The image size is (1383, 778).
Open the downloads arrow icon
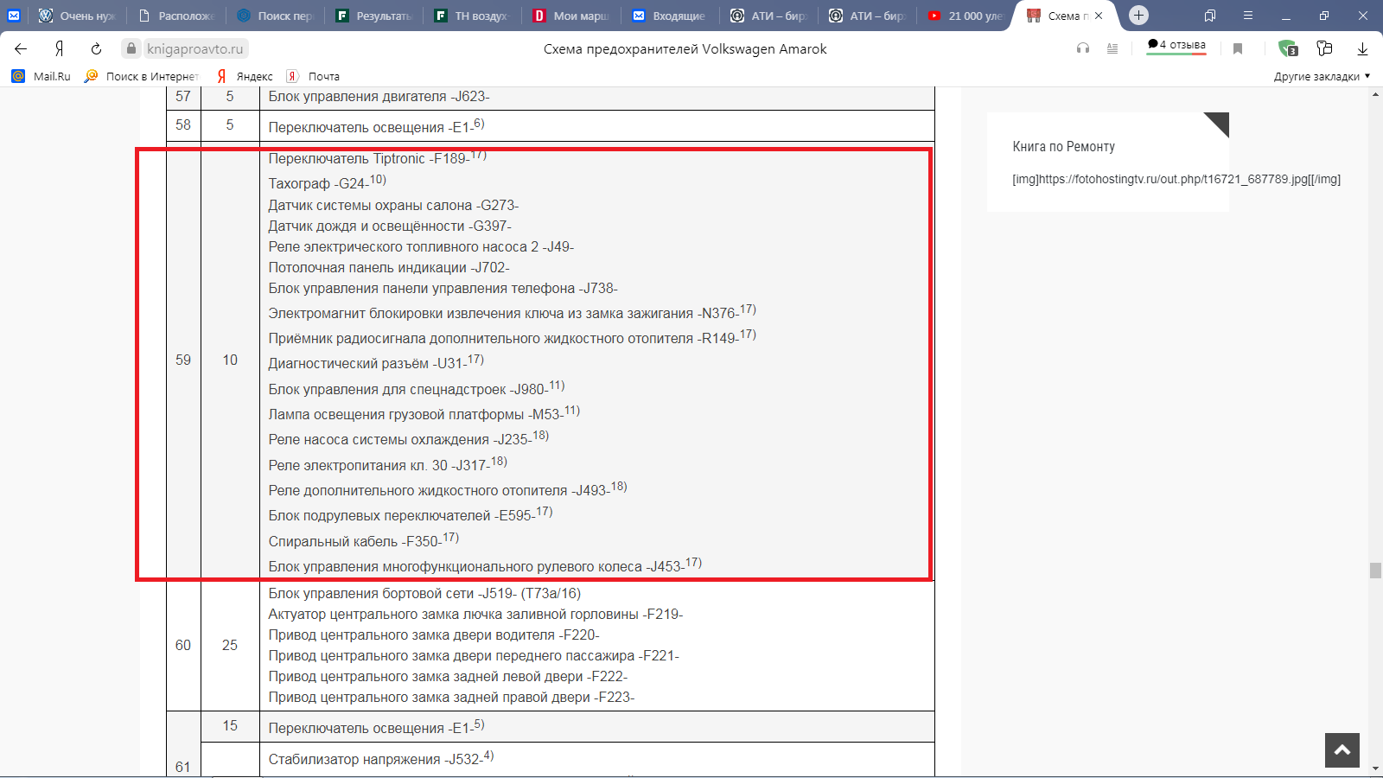1362,49
